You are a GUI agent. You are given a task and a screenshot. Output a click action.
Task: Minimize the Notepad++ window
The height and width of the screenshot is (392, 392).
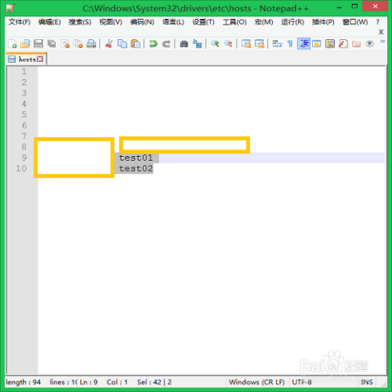coord(339,7)
